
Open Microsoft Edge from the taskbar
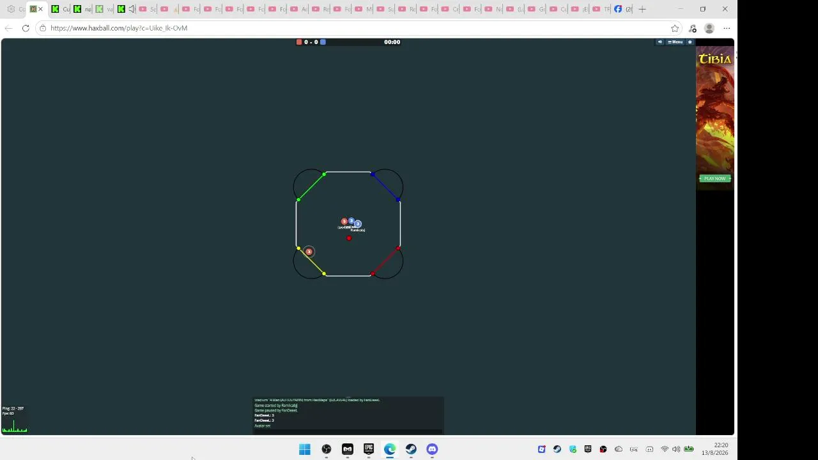(390, 449)
